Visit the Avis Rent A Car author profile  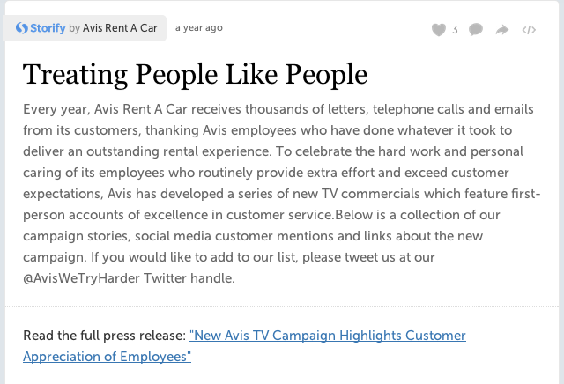tap(120, 28)
